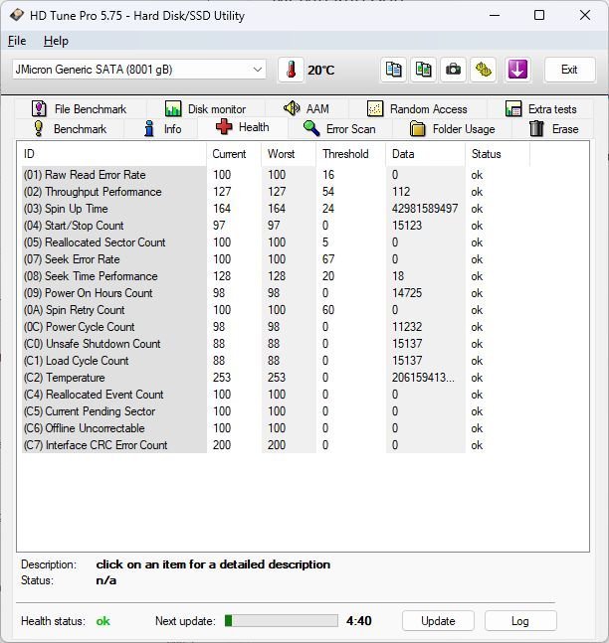Click the green Health status ok text

click(x=102, y=621)
